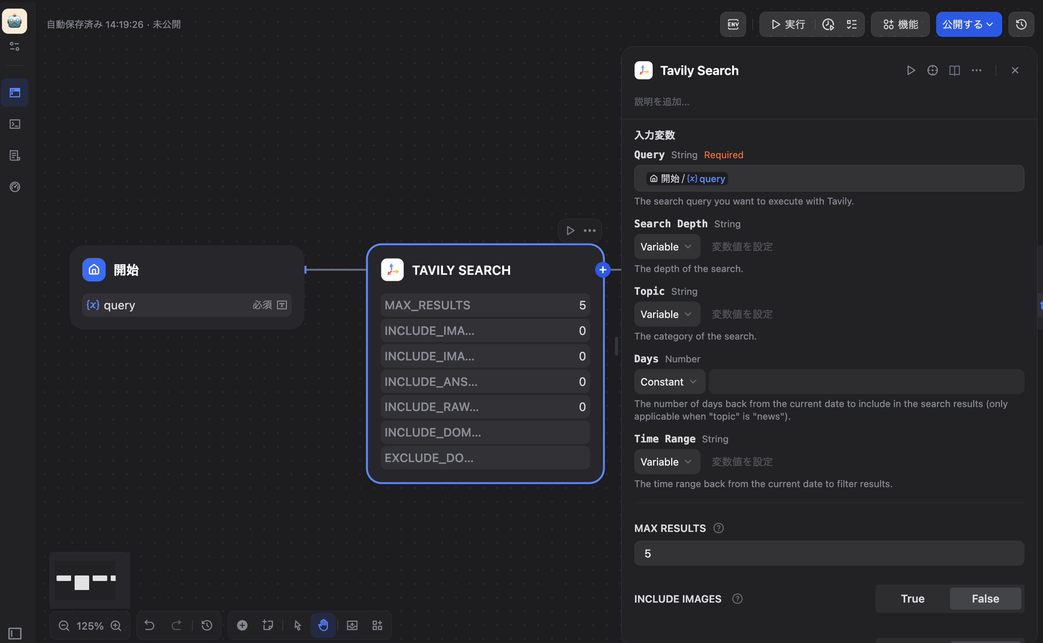Expand the 公開する publish dropdown
This screenshot has width=1043, height=643.
pos(968,24)
